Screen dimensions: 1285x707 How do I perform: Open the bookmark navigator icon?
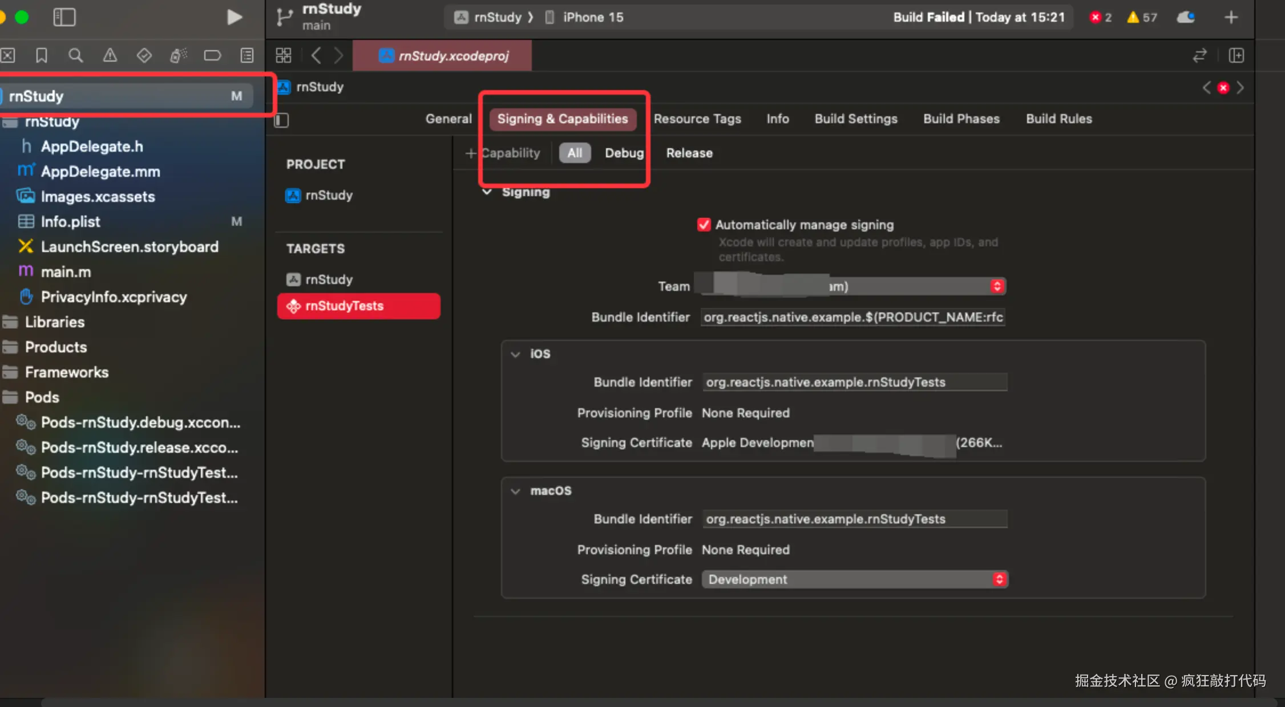(41, 55)
